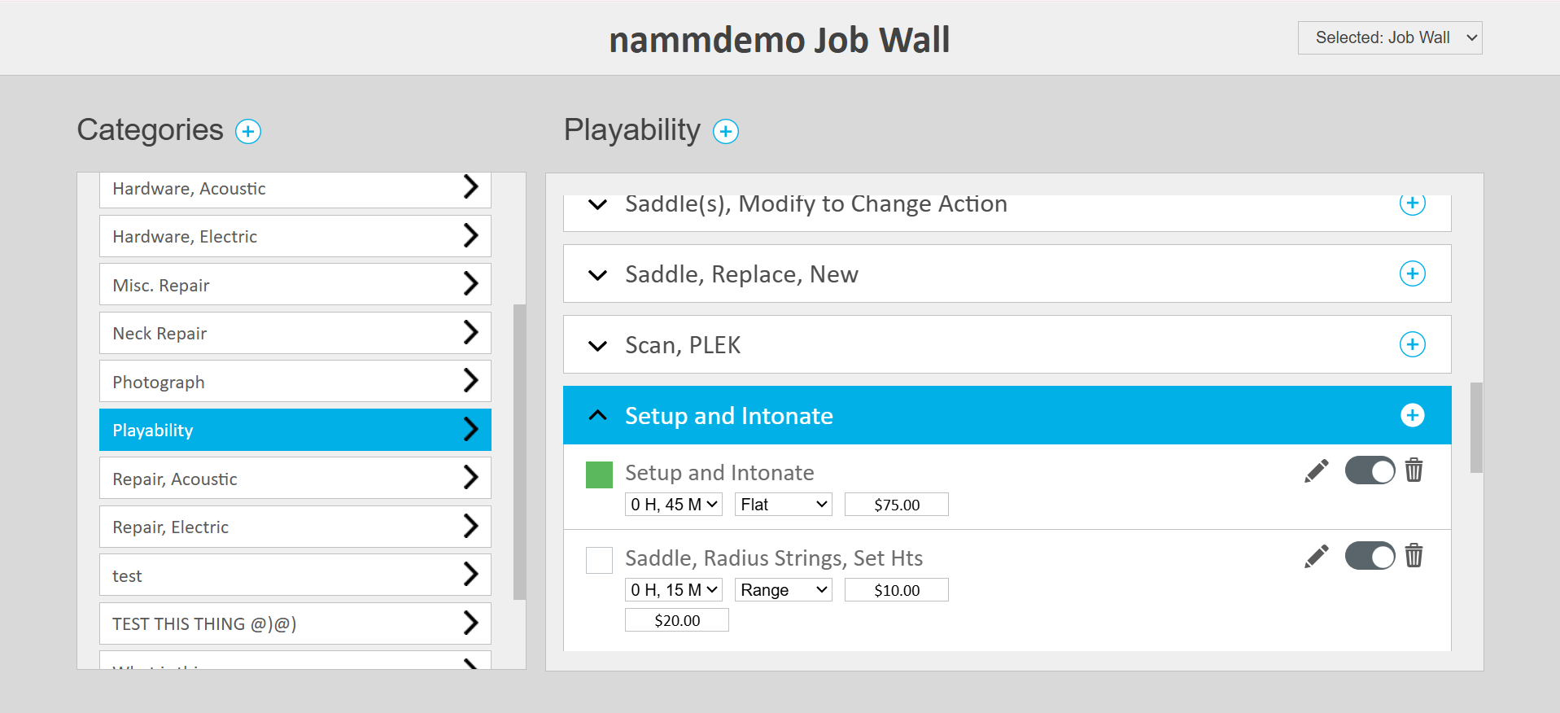The height and width of the screenshot is (713, 1560).
Task: Check the Saddle, Radius Strings box
Action: [599, 560]
